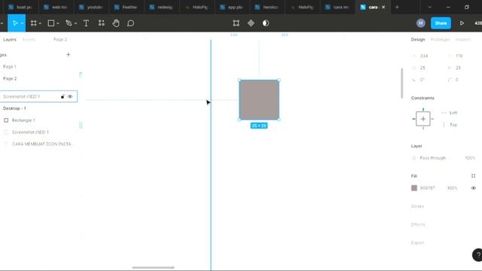482x271 pixels.
Task: Present the prototype with play button
Action: [462, 23]
